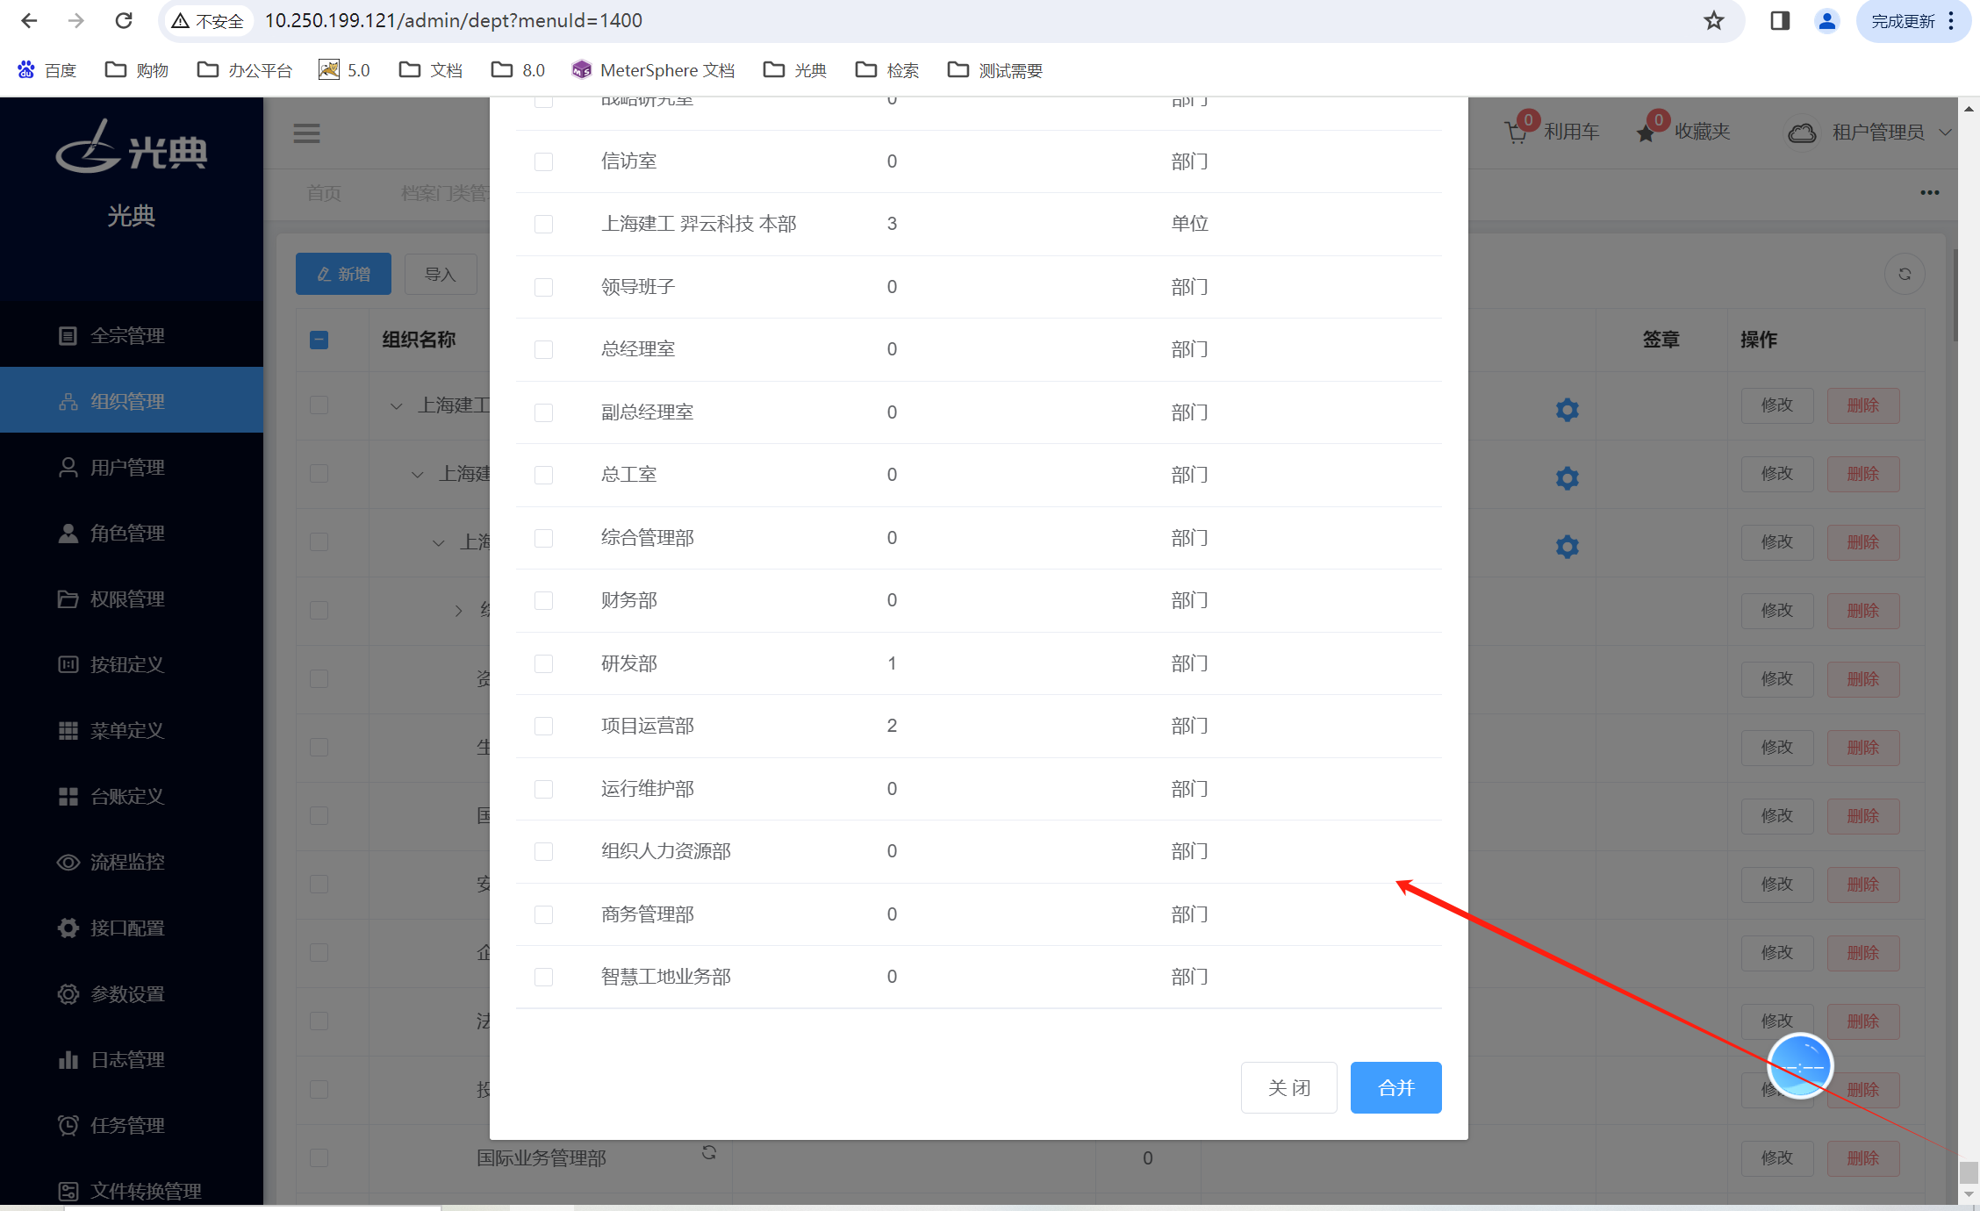1980x1211 pixels.
Task: Open browser side panel icon
Action: coord(1780,20)
